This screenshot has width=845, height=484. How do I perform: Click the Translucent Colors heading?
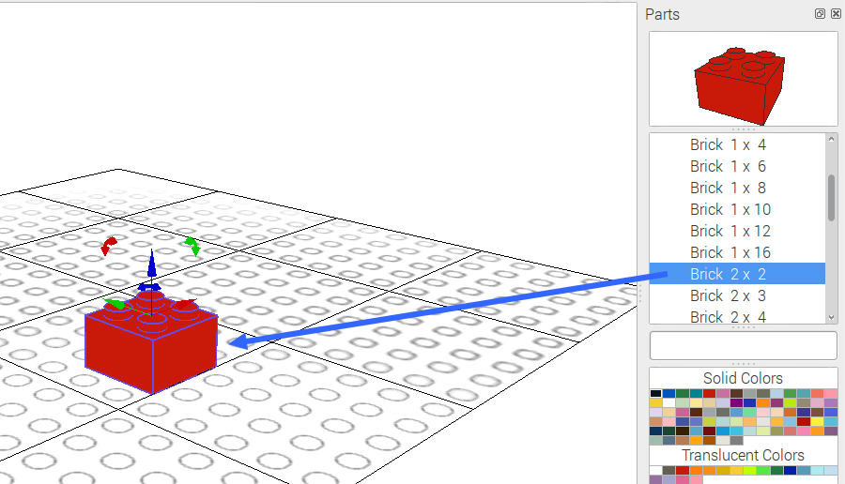coord(744,455)
